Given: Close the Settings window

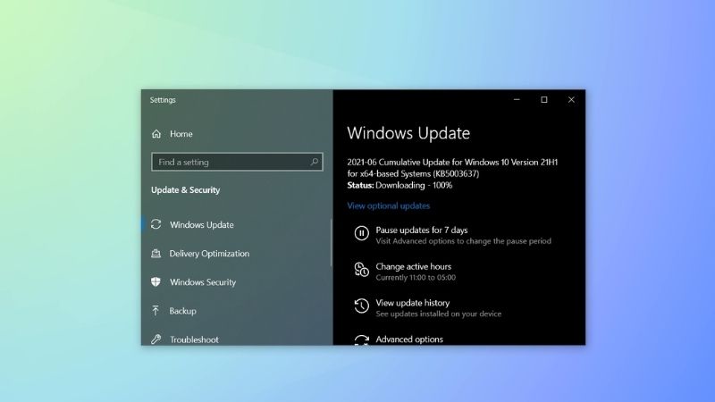Looking at the screenshot, I should coord(571,99).
